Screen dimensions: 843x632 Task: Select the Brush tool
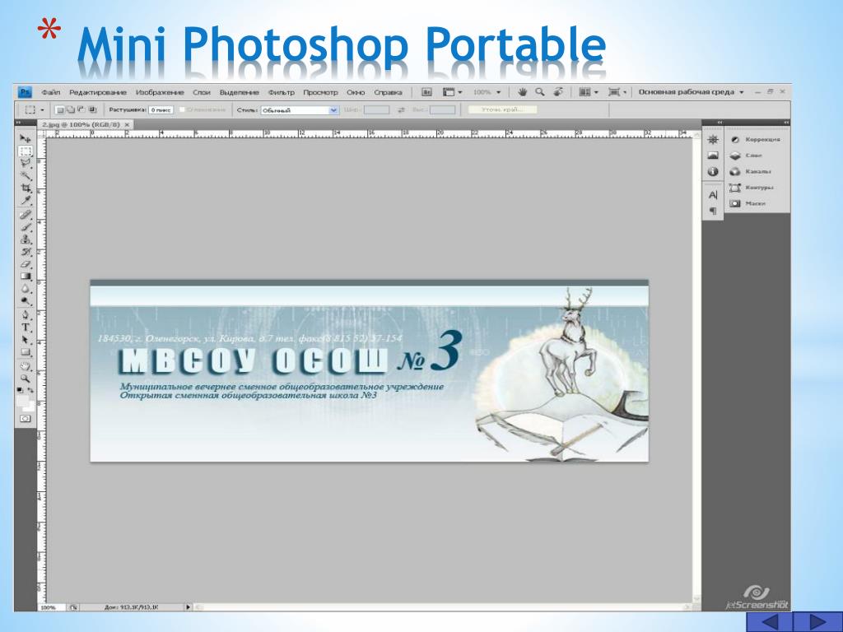coord(26,227)
